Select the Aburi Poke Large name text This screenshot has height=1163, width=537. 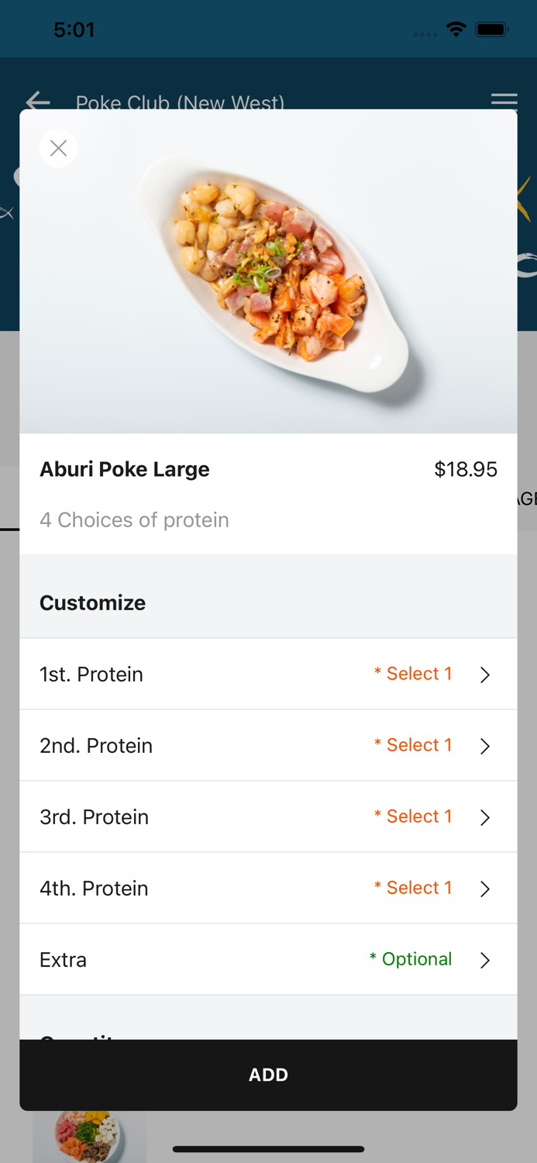click(x=125, y=469)
